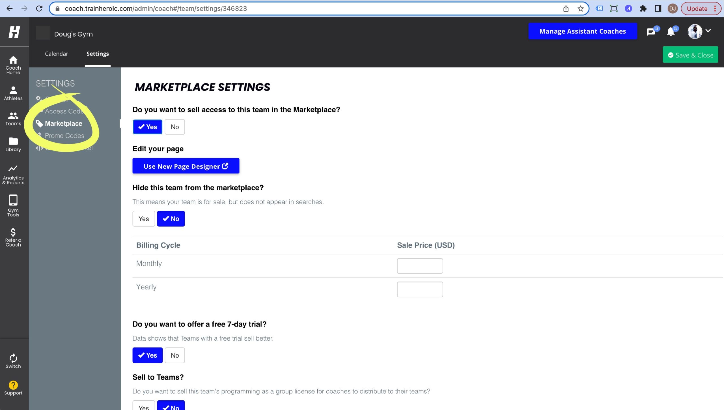Go to Teams in sidebar

pyautogui.click(x=13, y=119)
